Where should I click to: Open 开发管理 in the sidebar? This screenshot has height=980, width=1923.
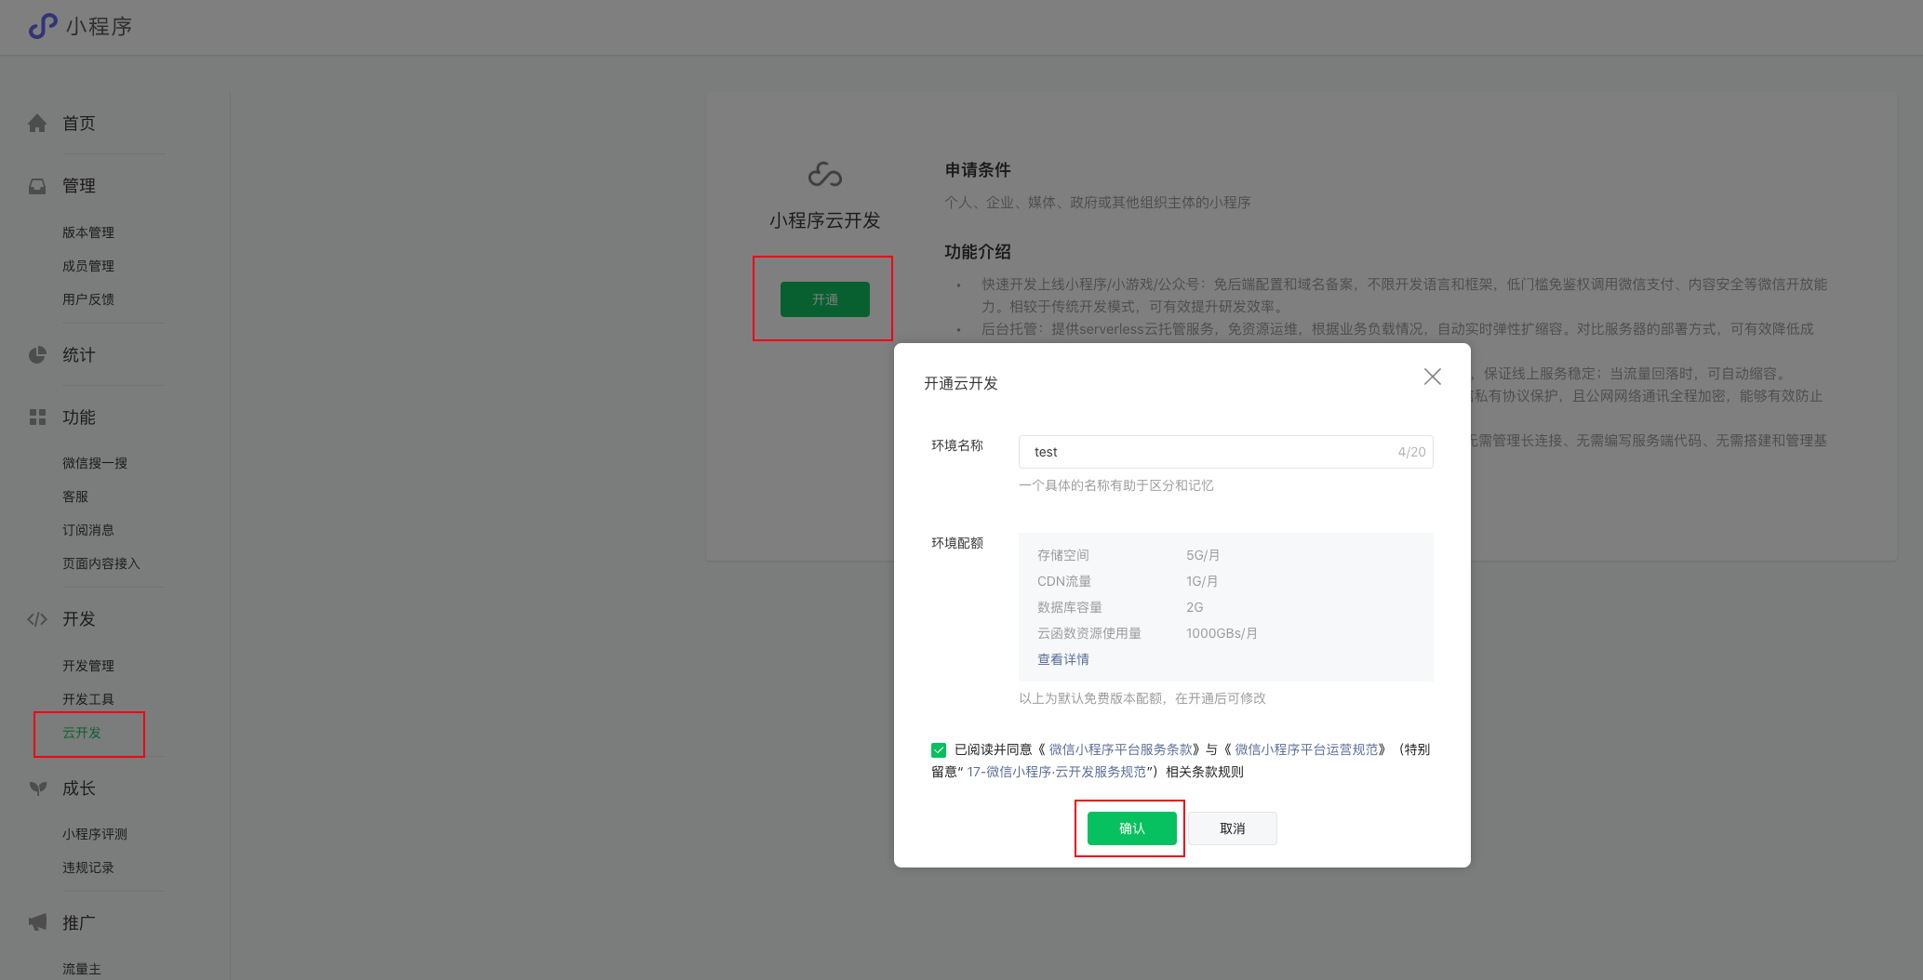pos(88,666)
